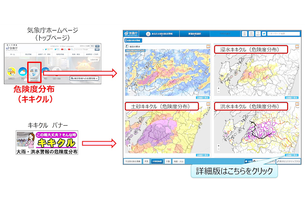Screen dimensions: 305x208
Task: Click the Twitter icon in blue header
Action: [264, 34]
